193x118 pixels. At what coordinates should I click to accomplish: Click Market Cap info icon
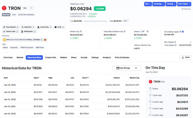point(81,32)
